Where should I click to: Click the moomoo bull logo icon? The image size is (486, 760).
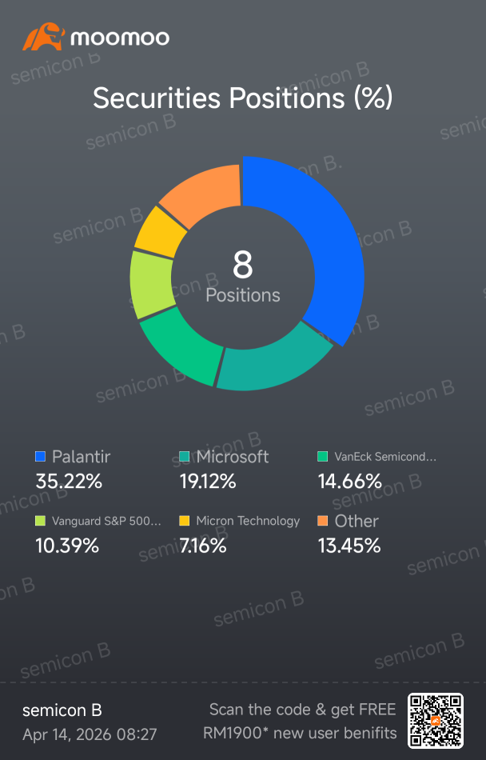coord(44,36)
